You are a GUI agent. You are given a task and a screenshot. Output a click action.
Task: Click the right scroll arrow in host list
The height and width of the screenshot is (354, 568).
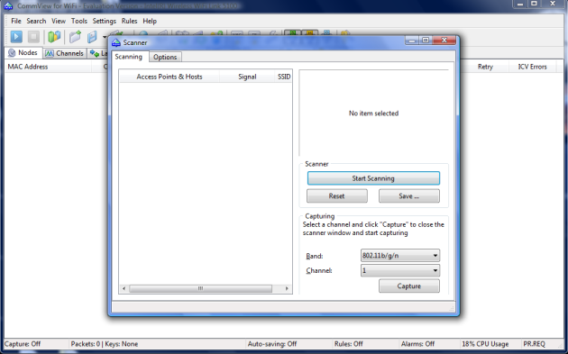287,288
